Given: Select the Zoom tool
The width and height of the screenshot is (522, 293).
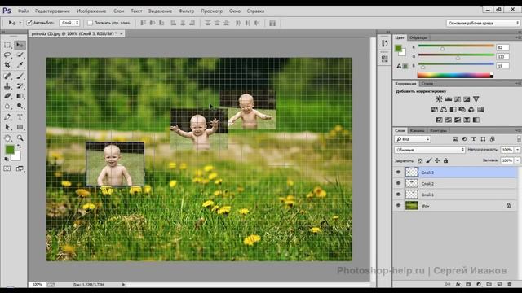Looking at the screenshot, I should (20, 138).
